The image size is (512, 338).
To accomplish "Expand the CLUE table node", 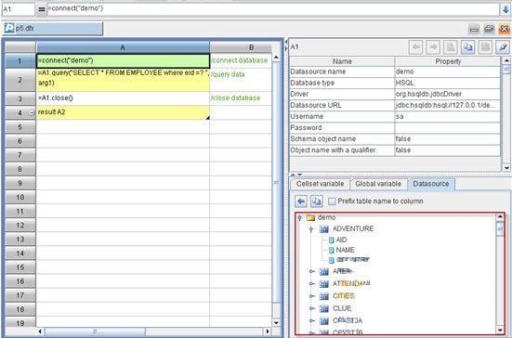I will click(x=312, y=308).
